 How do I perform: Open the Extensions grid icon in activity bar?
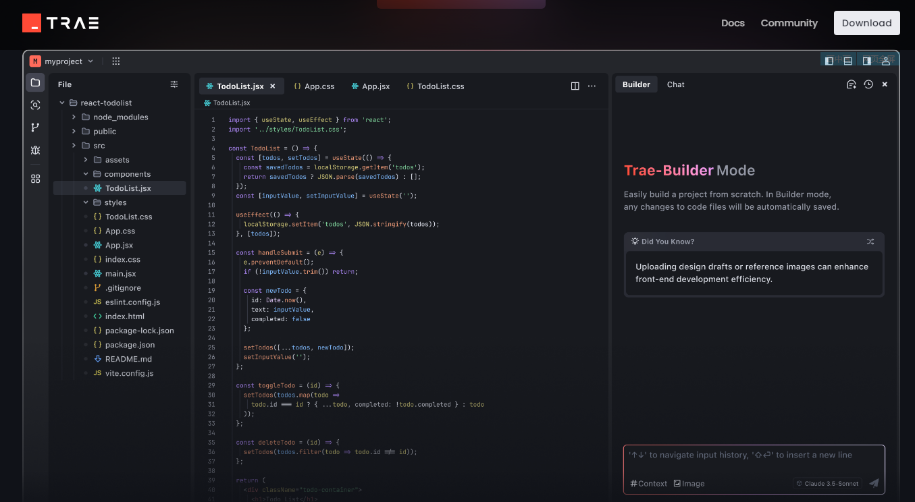[x=35, y=179]
